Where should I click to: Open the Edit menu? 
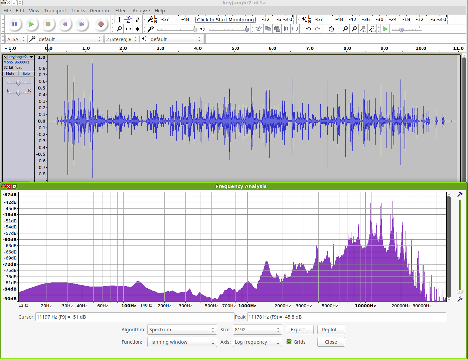click(x=20, y=11)
